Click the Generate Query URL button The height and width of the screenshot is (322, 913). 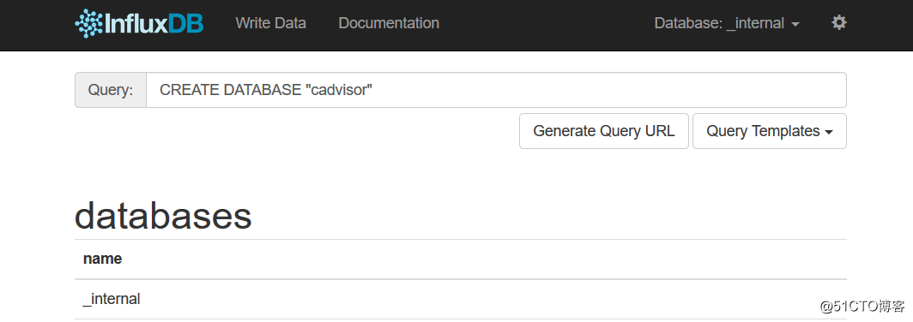pyautogui.click(x=604, y=131)
